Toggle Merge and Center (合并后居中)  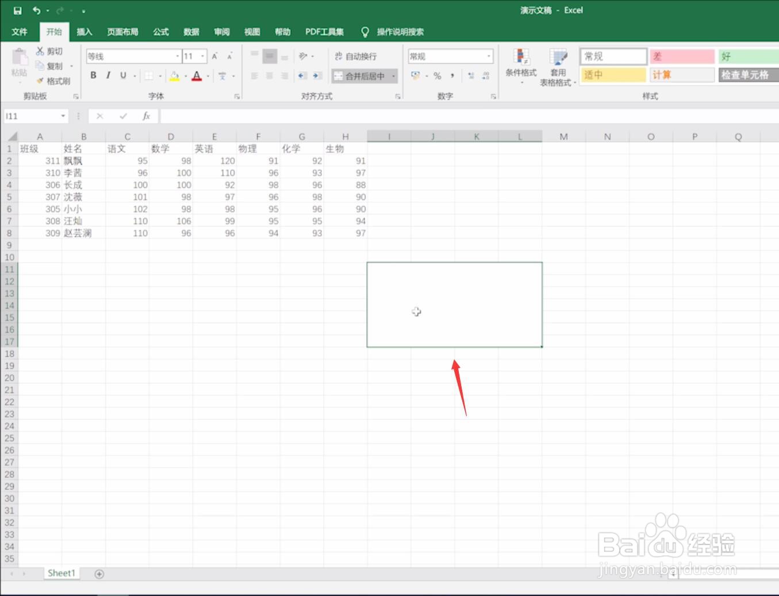360,75
